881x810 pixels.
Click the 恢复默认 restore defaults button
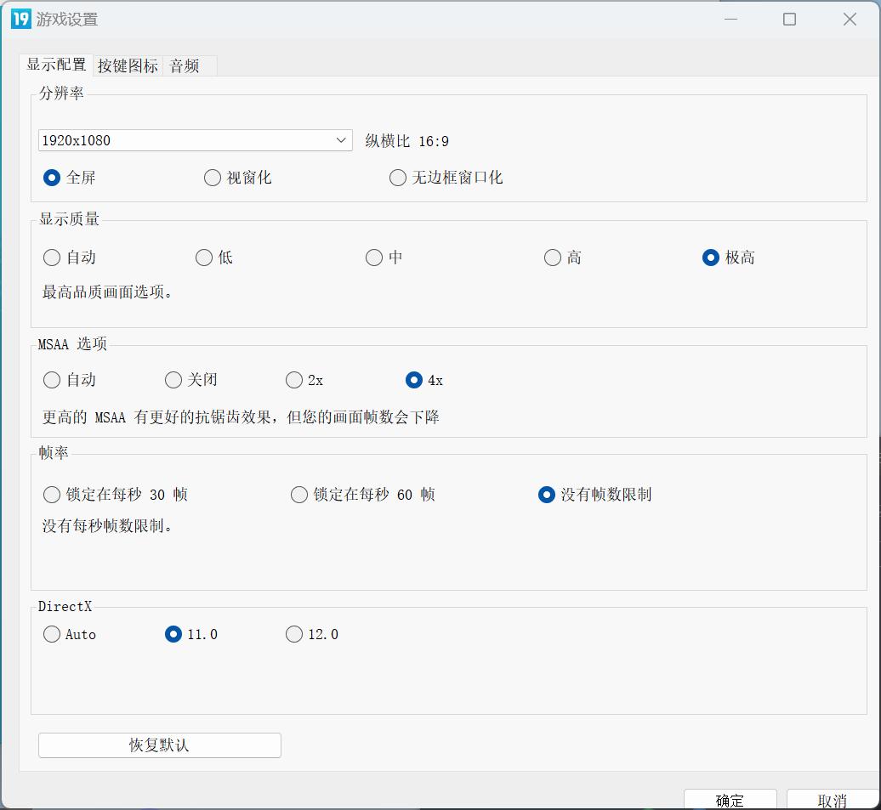(159, 745)
